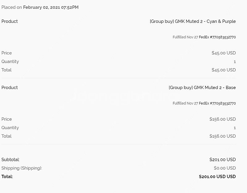The image size is (247, 193).
Task: Click the Subtotal amount $201.00 USD
Action: (x=223, y=160)
